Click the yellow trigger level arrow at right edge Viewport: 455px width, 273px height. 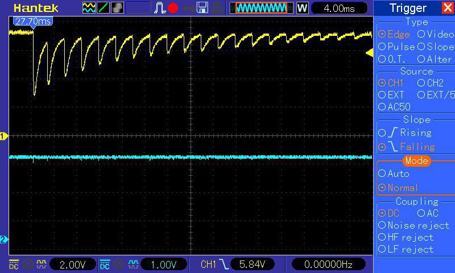(369, 53)
